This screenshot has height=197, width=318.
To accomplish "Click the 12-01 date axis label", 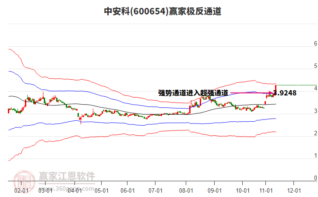I will tap(294, 190).
